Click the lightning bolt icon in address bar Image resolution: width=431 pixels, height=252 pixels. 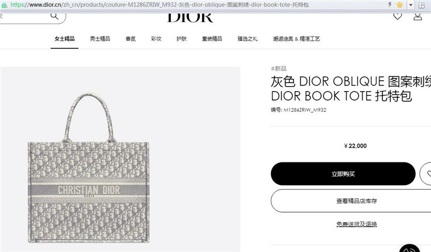point(390,4)
